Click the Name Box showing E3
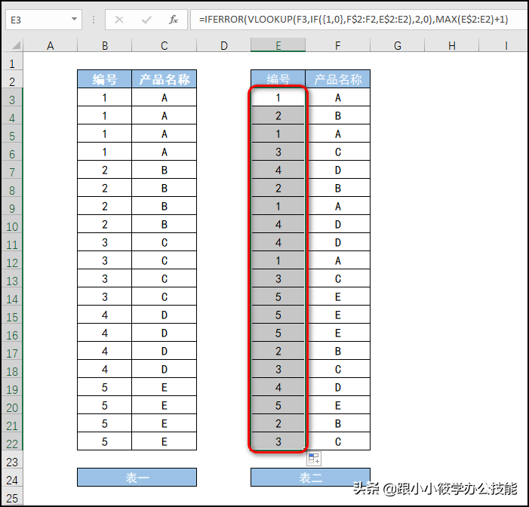Screen dimensions: 529x507 [44, 20]
